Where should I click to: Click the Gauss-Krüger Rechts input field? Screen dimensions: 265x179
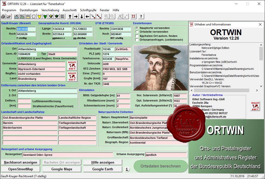[26, 29]
